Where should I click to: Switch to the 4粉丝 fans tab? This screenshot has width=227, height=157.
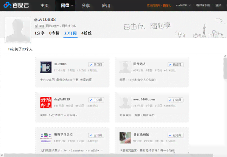86,33
